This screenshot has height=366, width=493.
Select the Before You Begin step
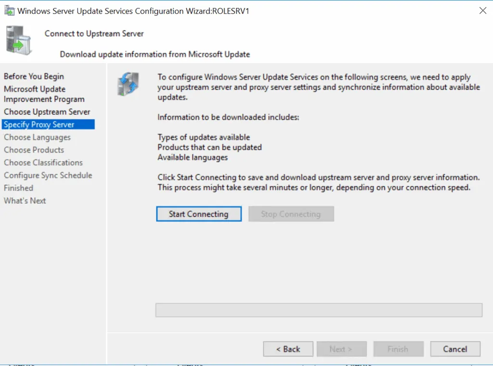click(x=33, y=76)
